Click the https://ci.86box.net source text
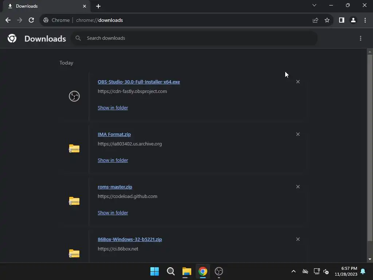 (x=118, y=249)
